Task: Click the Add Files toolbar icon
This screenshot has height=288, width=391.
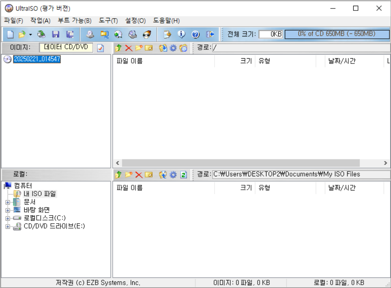Action: 167,34
